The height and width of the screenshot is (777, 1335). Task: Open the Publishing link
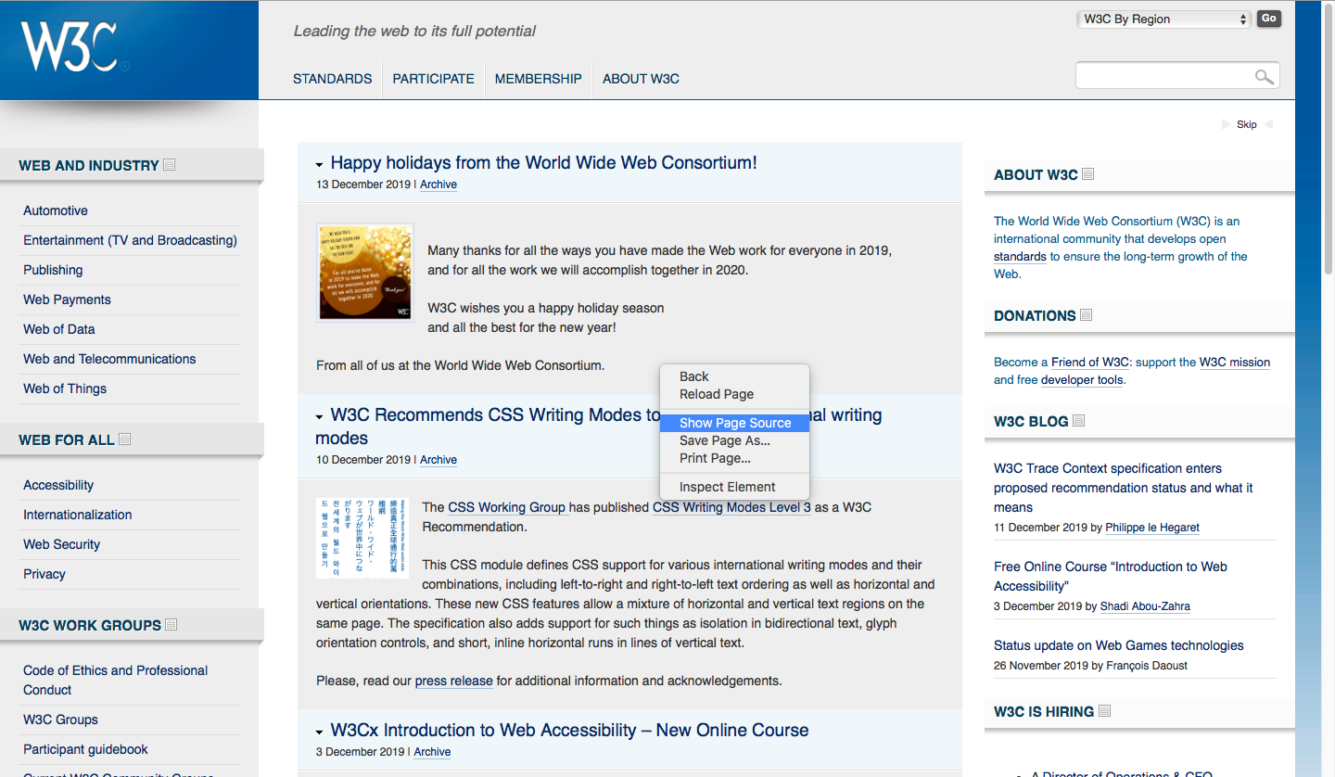pos(53,270)
